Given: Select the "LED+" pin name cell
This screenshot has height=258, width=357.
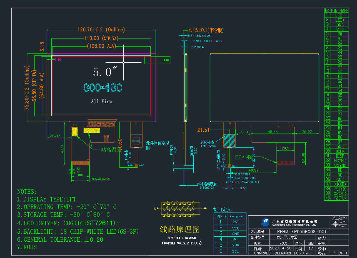Looking at the screenshot, I should [x=340, y=20].
